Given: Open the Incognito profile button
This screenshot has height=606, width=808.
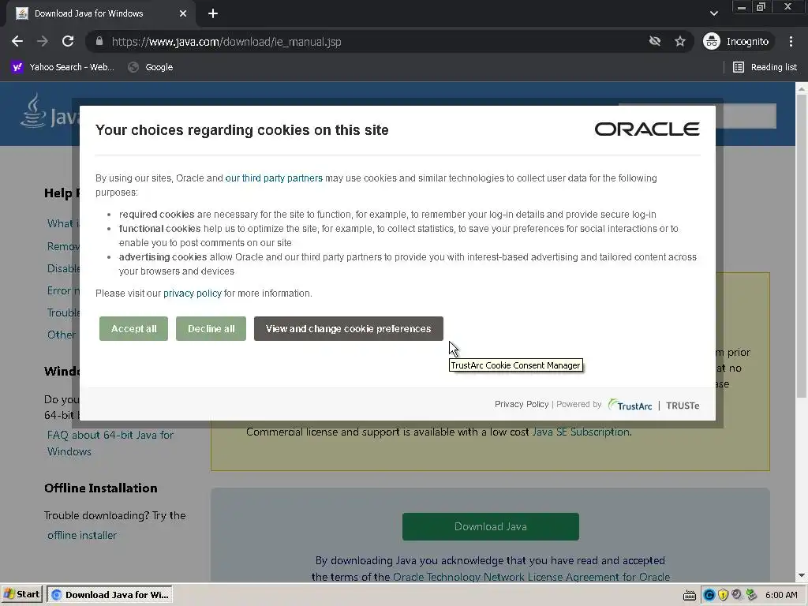Looking at the screenshot, I should (737, 41).
